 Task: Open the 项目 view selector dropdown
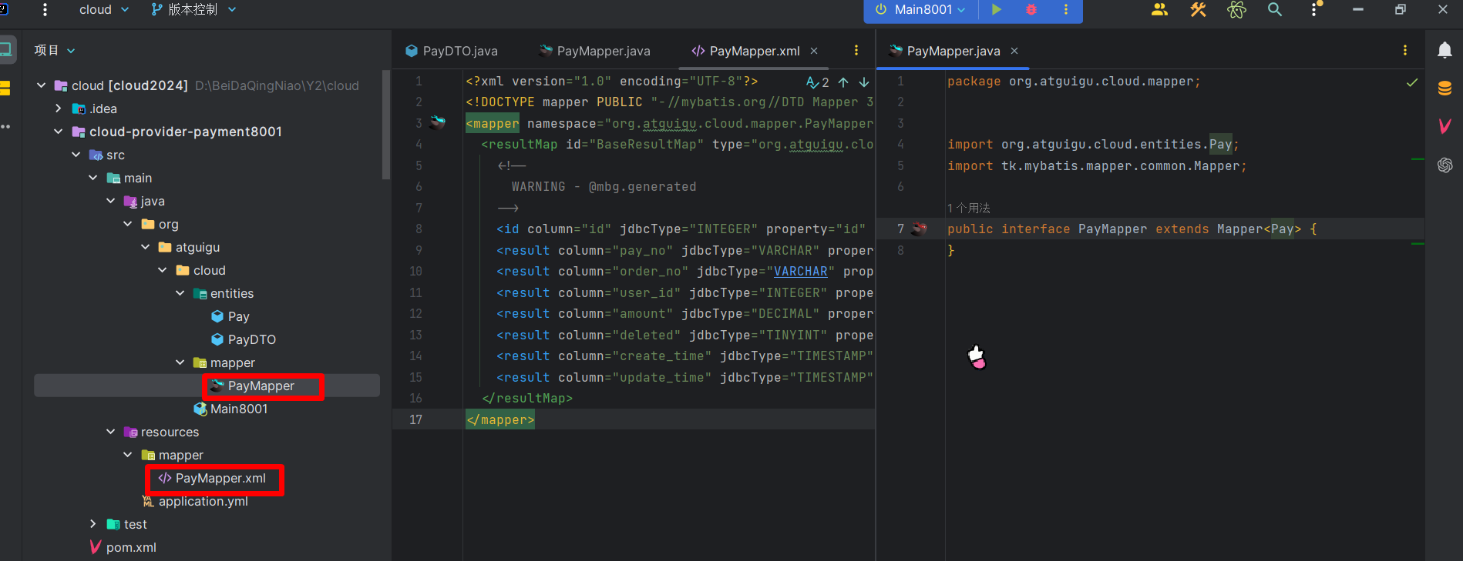pos(55,50)
